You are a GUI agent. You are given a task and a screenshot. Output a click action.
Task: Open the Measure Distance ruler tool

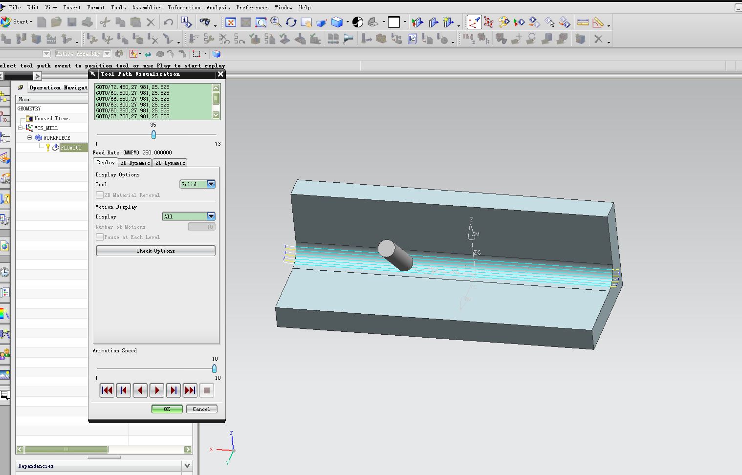(x=583, y=22)
